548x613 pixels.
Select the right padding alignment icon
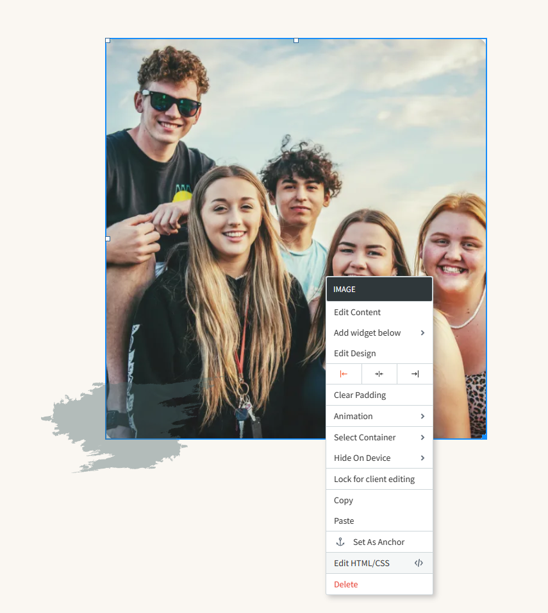tap(415, 374)
